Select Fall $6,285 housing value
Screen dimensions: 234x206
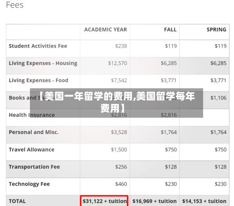[169, 63]
